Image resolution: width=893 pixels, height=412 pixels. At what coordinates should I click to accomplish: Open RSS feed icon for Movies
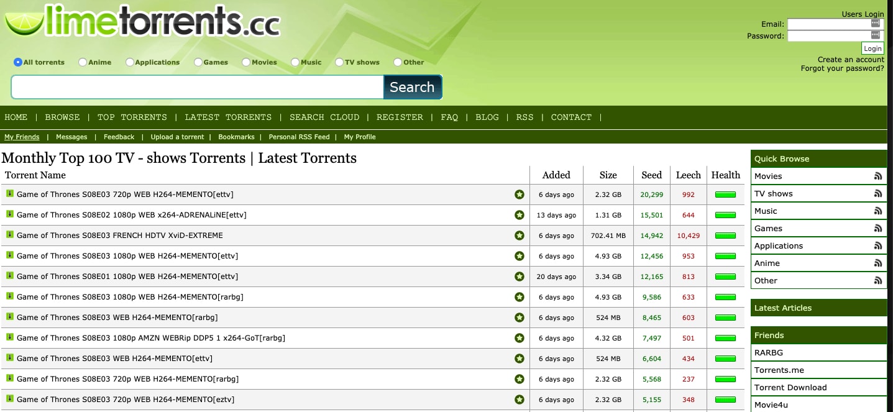[877, 176]
